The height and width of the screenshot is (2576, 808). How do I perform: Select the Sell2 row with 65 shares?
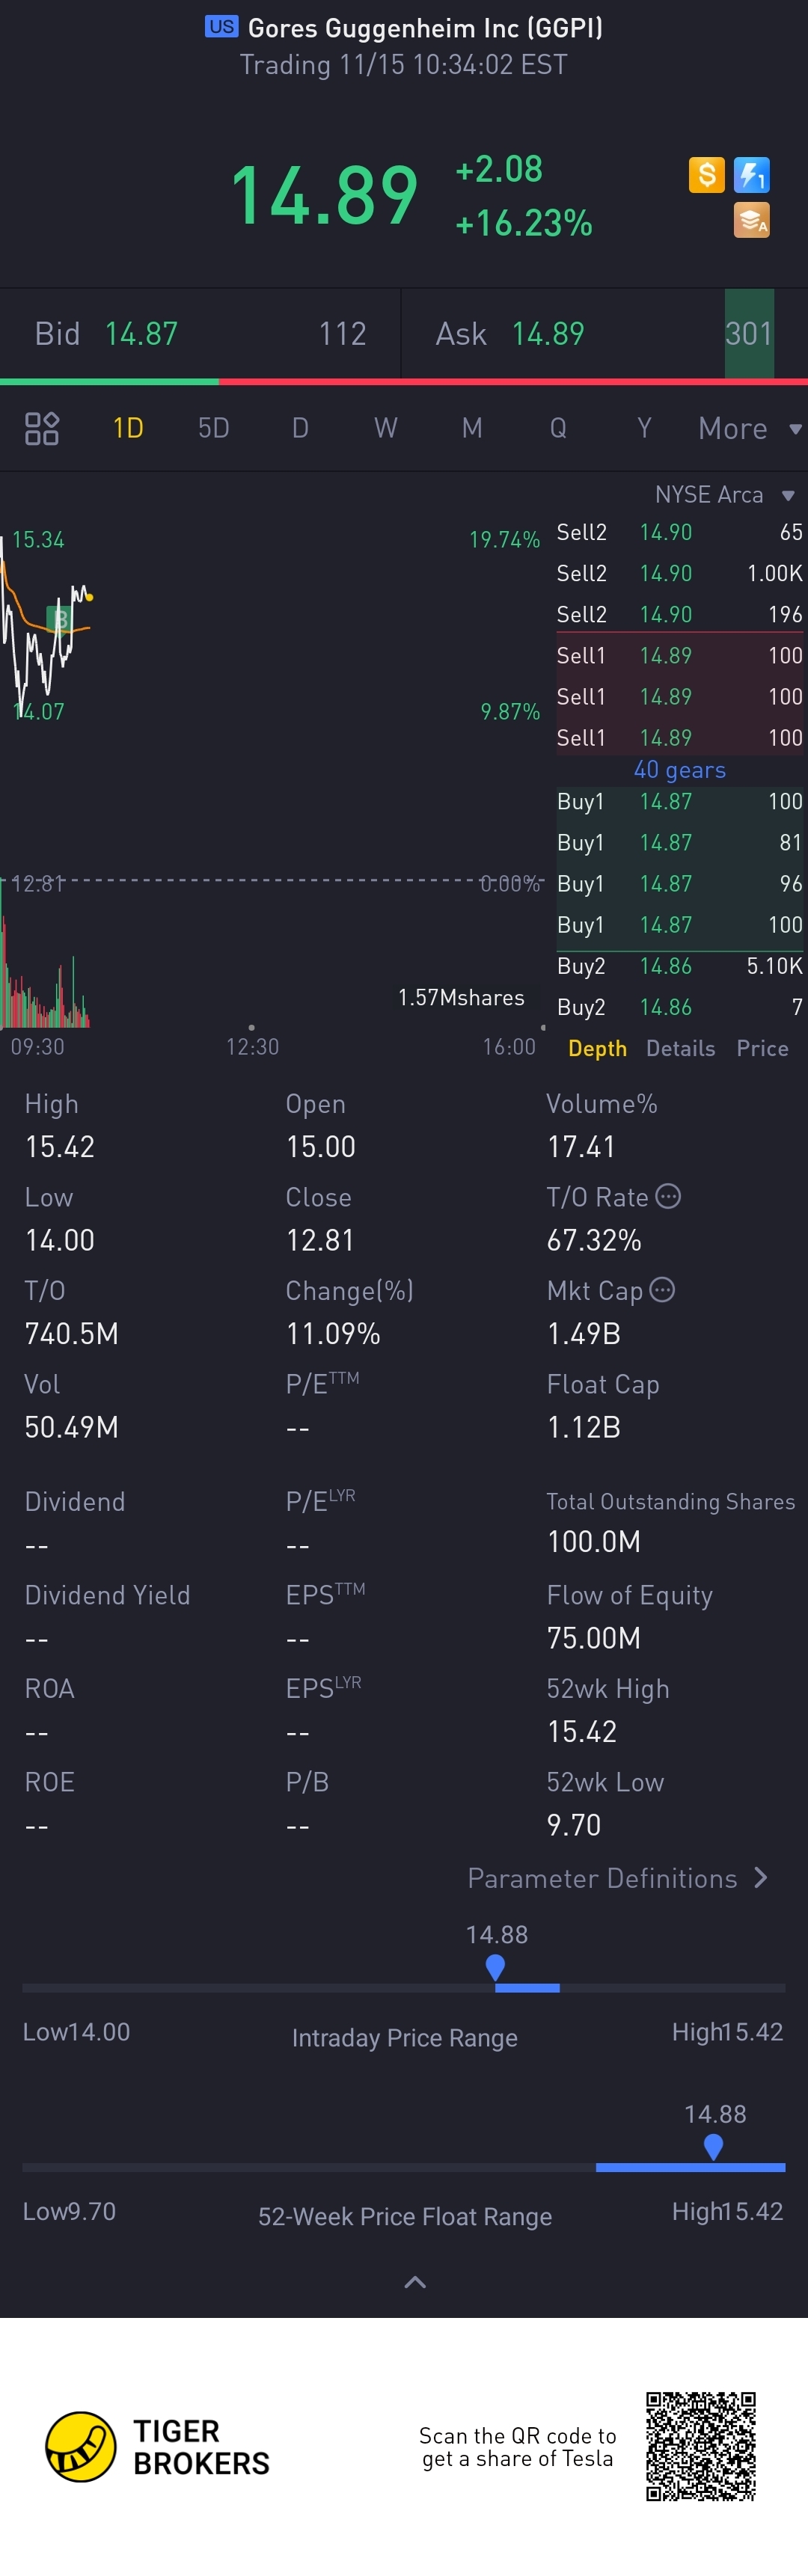click(680, 532)
